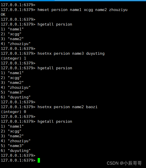
Task: Click the word zhouziyu in hmset command
Action: [x=118, y=10]
